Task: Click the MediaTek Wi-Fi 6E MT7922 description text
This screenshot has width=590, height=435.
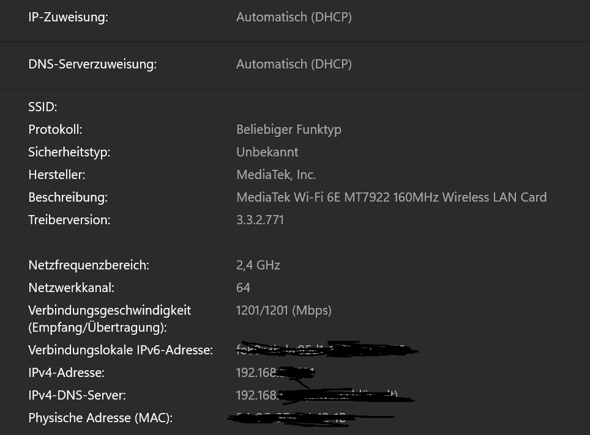Action: click(391, 197)
